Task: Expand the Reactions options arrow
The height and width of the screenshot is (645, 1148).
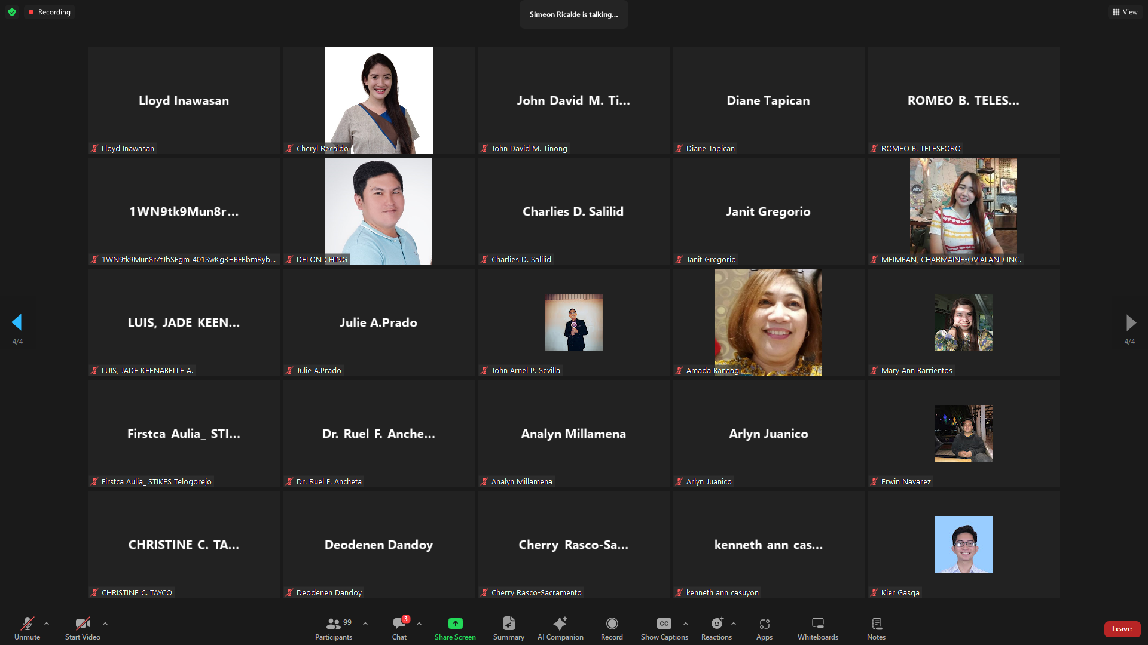Action: point(734,623)
